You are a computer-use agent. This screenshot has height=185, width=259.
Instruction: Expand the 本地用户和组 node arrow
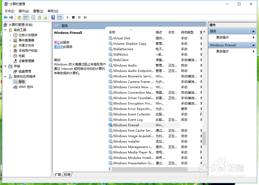pos(10,51)
